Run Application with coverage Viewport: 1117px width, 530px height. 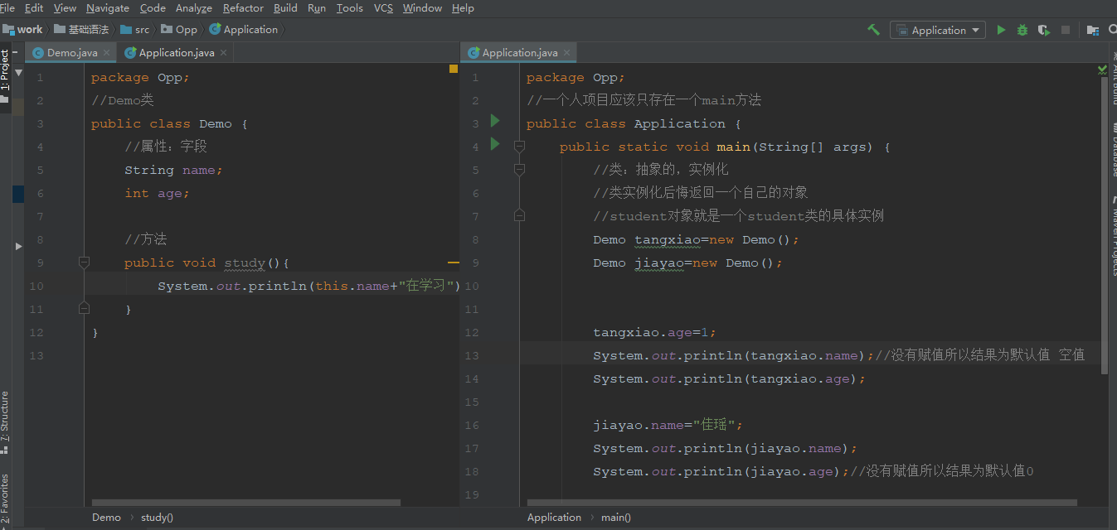(x=1044, y=30)
